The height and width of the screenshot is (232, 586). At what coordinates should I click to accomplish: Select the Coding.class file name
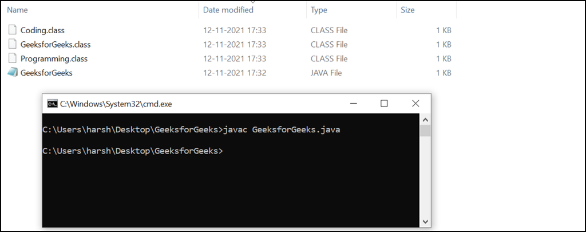(x=46, y=30)
